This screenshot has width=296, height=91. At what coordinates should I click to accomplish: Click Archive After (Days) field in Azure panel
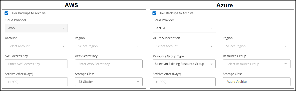click(184, 82)
